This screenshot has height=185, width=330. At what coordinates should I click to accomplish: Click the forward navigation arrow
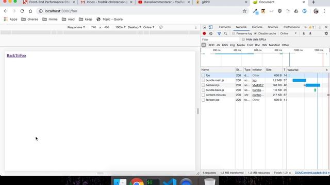[14, 11]
